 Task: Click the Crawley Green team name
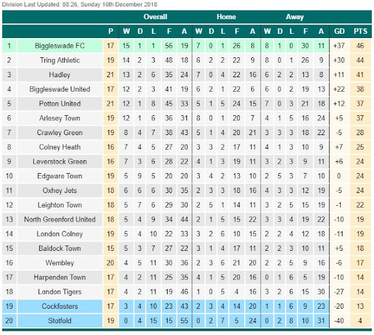60,133
